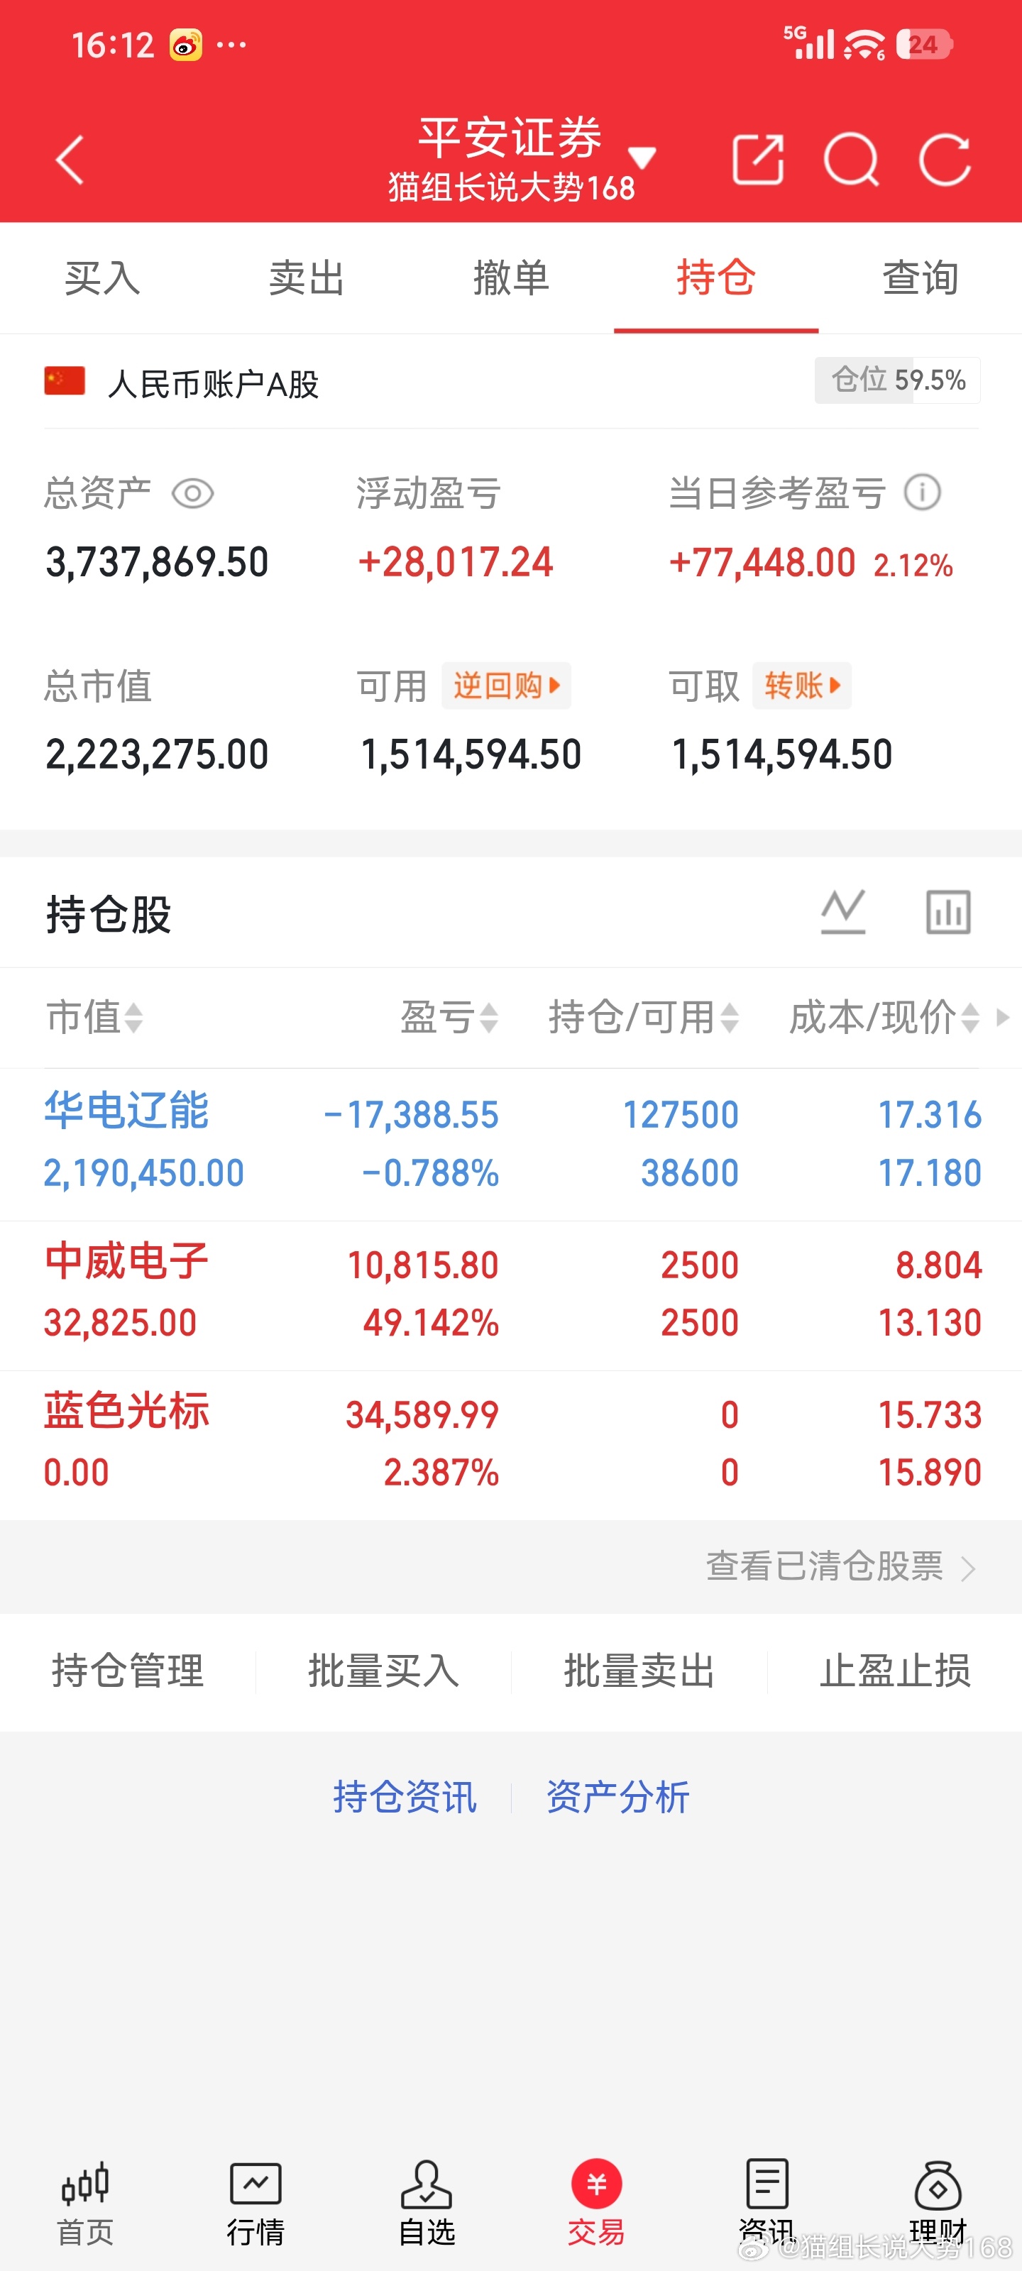The width and height of the screenshot is (1022, 2271).
Task: Tap 华电辽能 loss value -17,388.55
Action: click(x=411, y=1115)
